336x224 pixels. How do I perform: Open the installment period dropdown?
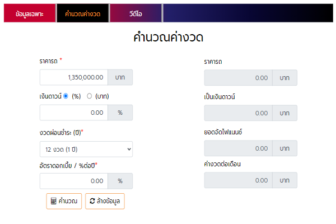click(86, 149)
